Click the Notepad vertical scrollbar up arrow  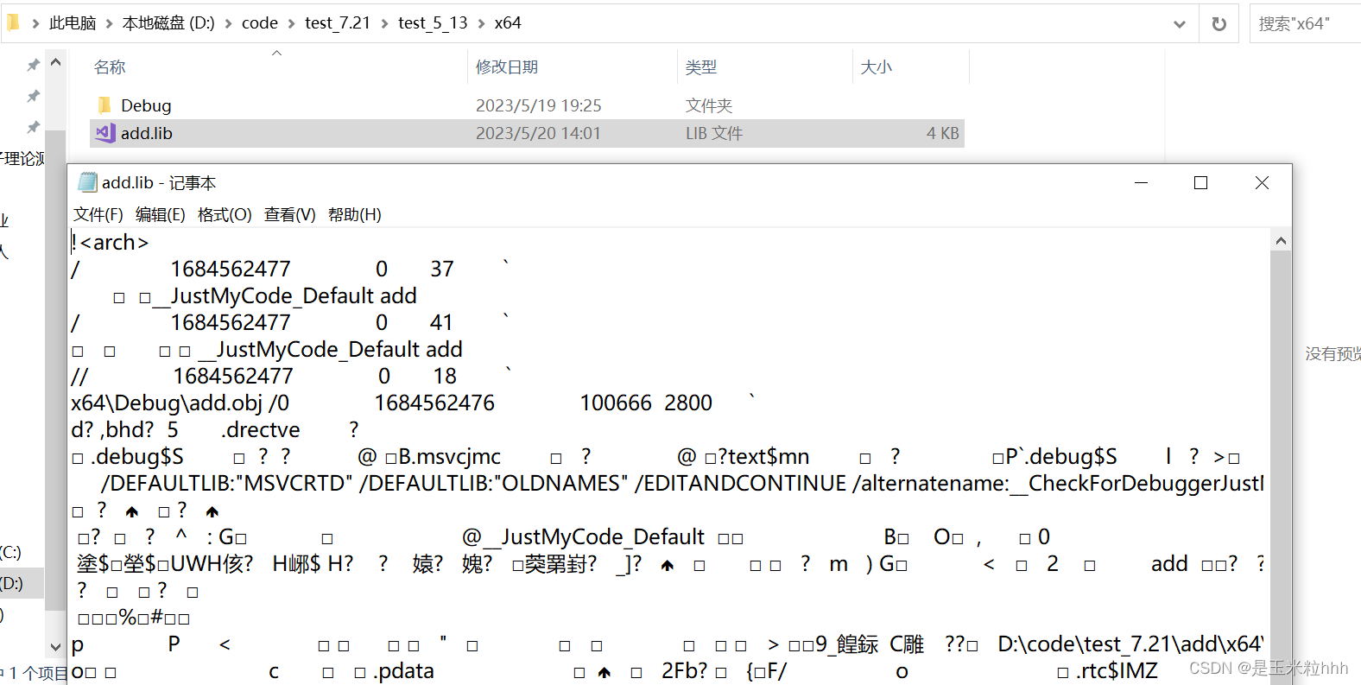point(1281,241)
